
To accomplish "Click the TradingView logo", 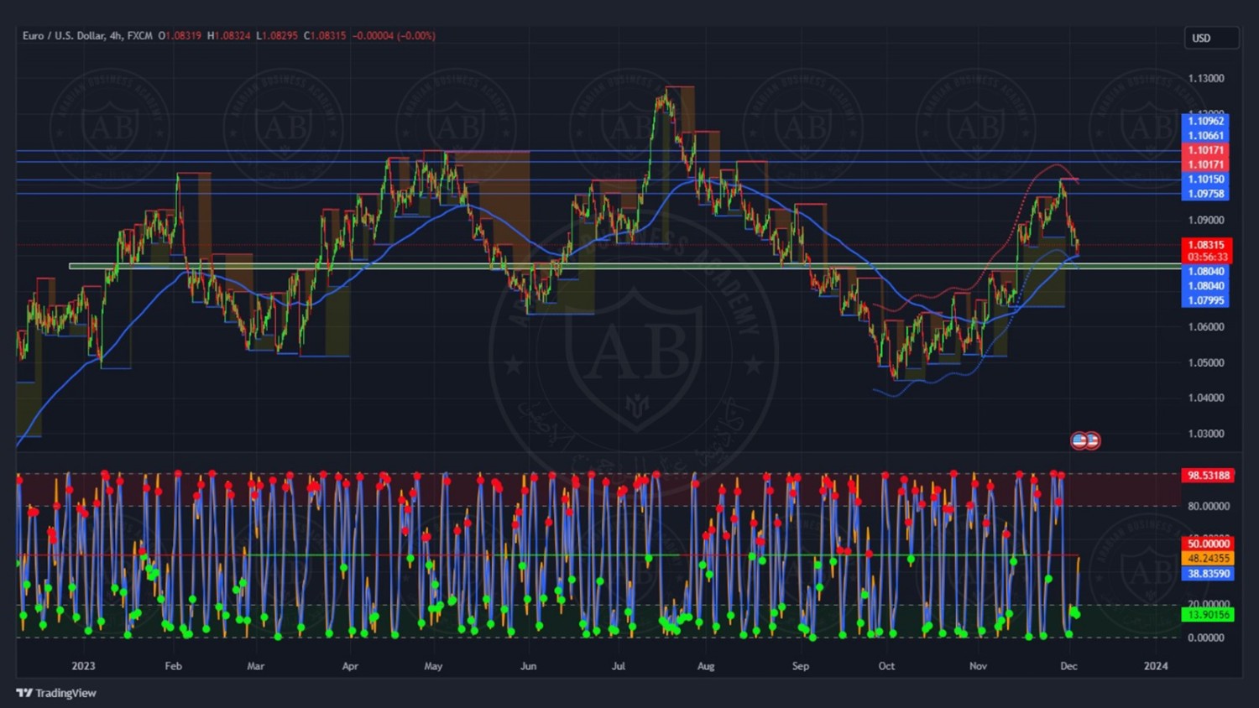I will tap(55, 693).
